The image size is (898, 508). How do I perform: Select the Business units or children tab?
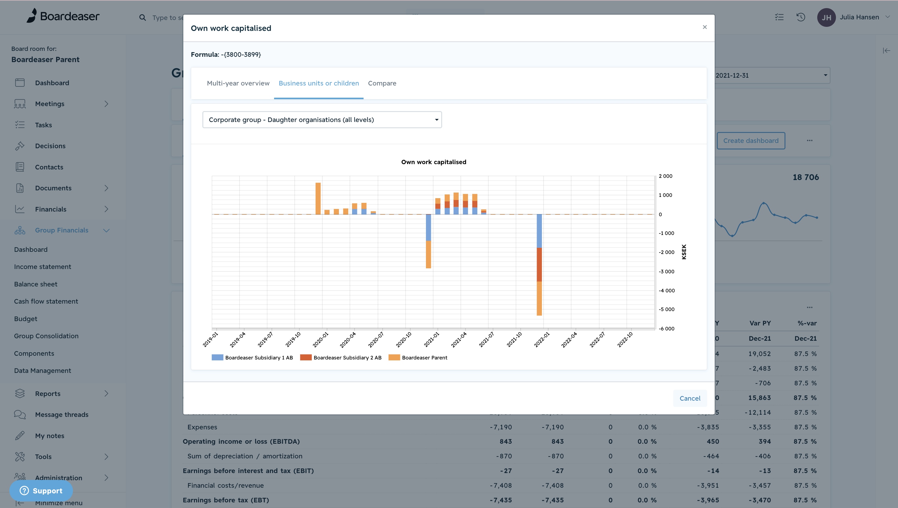[319, 83]
